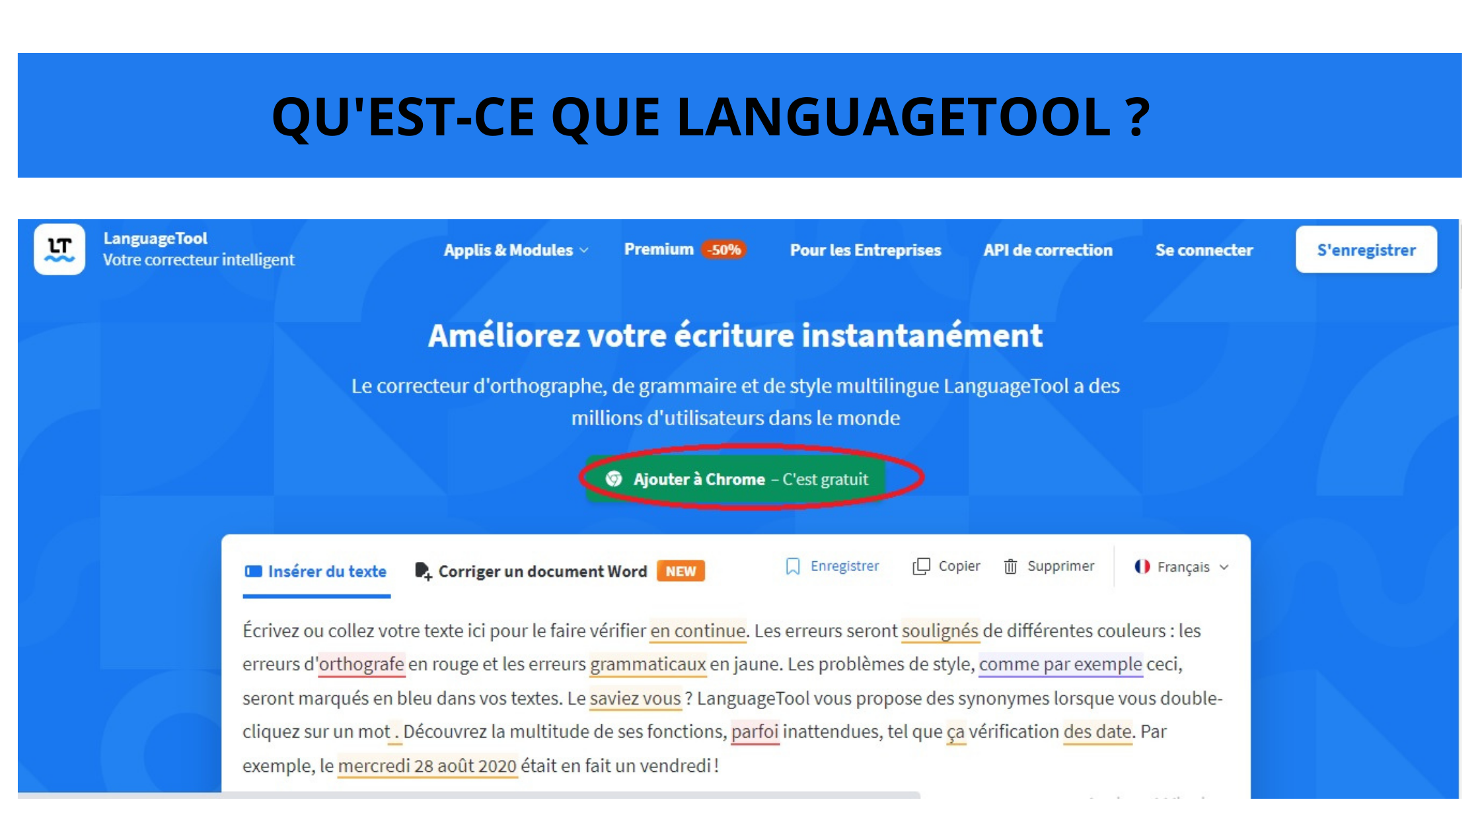The image size is (1480, 832).
Task: Click the Supprimer button label
Action: tap(1060, 566)
